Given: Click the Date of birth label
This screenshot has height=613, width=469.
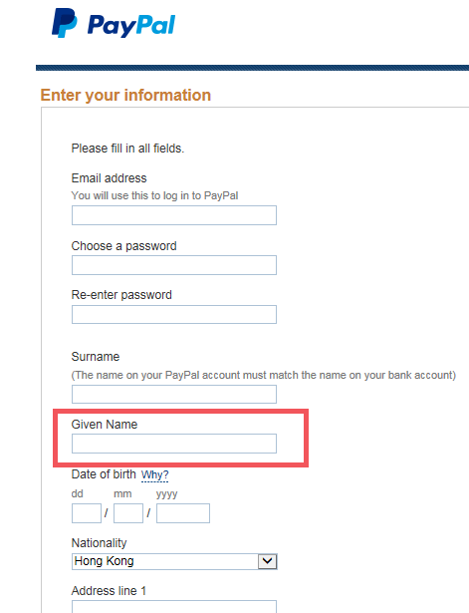Looking at the screenshot, I should click(104, 474).
